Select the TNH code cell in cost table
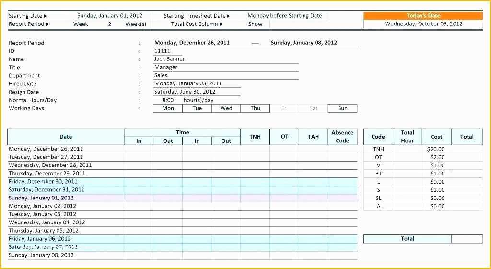Image resolution: width=491 pixels, height=269 pixels. 378,150
